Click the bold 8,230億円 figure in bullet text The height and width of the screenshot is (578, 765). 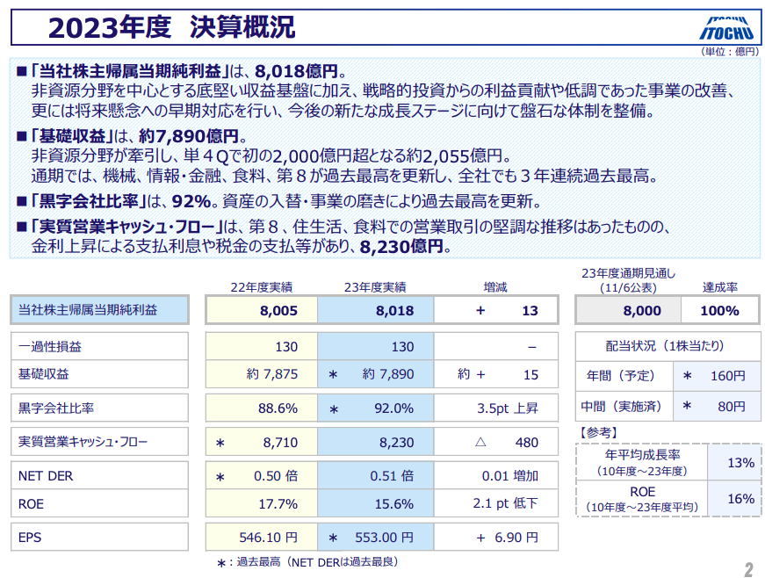(x=401, y=246)
